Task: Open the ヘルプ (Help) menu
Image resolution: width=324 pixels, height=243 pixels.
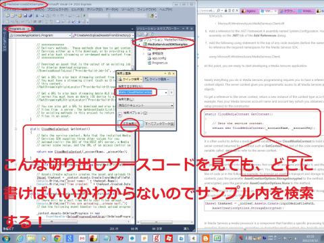Action: click(x=165, y=9)
